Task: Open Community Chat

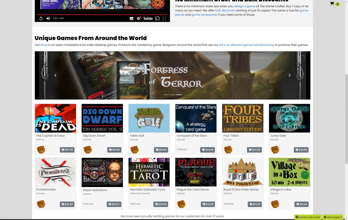Action: coord(307,217)
